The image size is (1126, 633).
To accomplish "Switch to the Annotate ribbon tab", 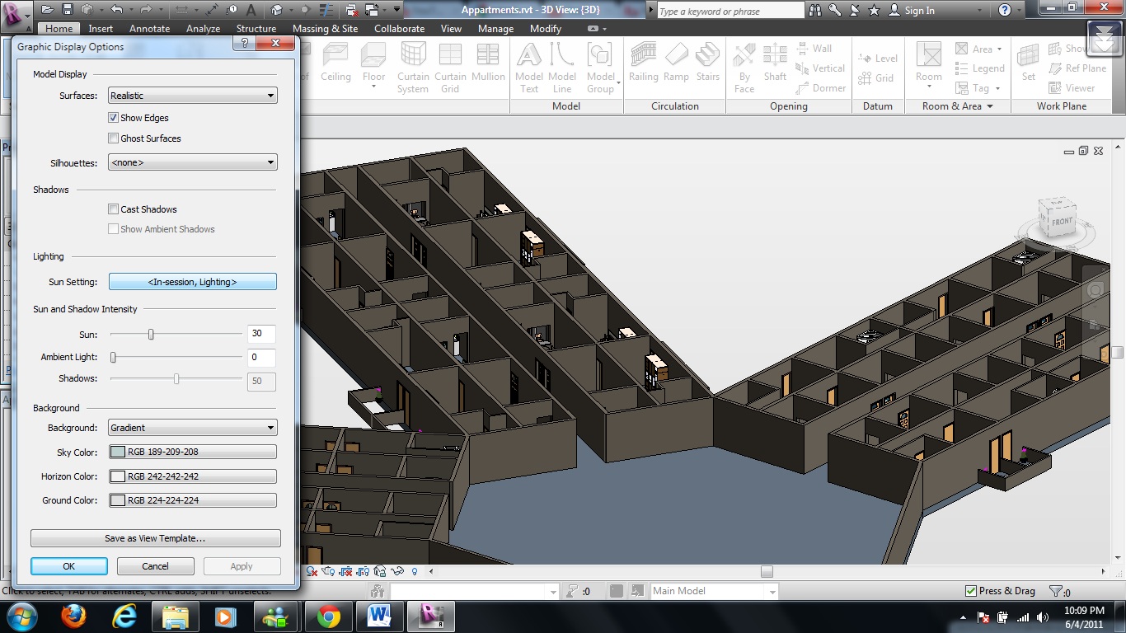I will pos(149,28).
